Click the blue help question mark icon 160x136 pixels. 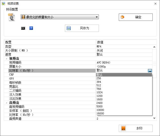pyautogui.click(x=31, y=28)
